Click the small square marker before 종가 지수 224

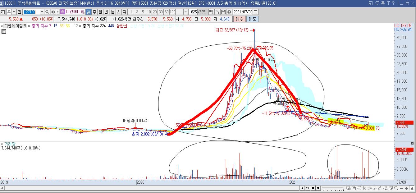pos(80,26)
